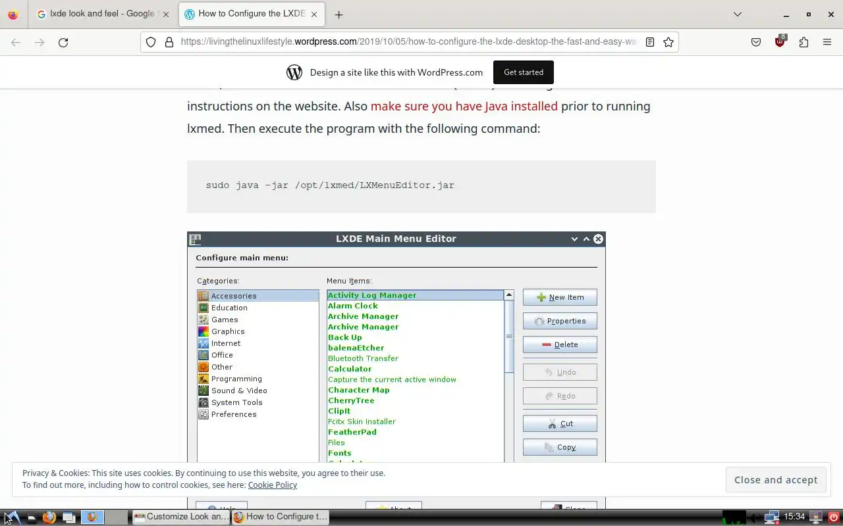Click 'Activity Log Manager' menu item text
Screen dimensions: 843x526
pos(372,295)
